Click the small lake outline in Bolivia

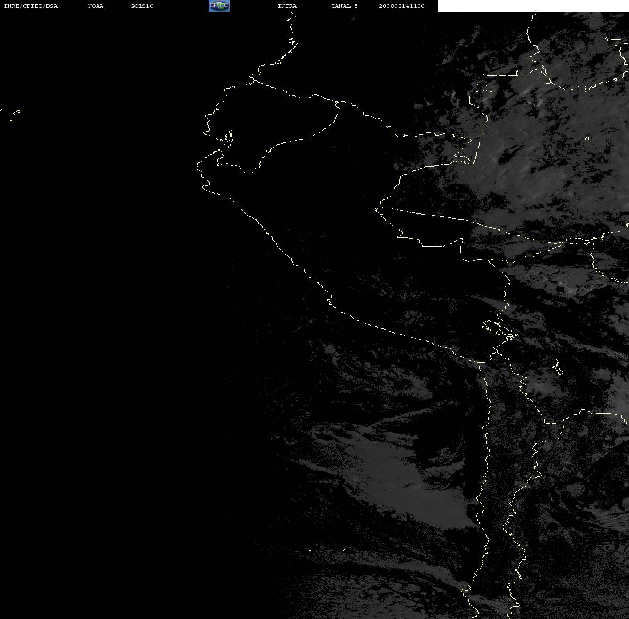pos(557,367)
